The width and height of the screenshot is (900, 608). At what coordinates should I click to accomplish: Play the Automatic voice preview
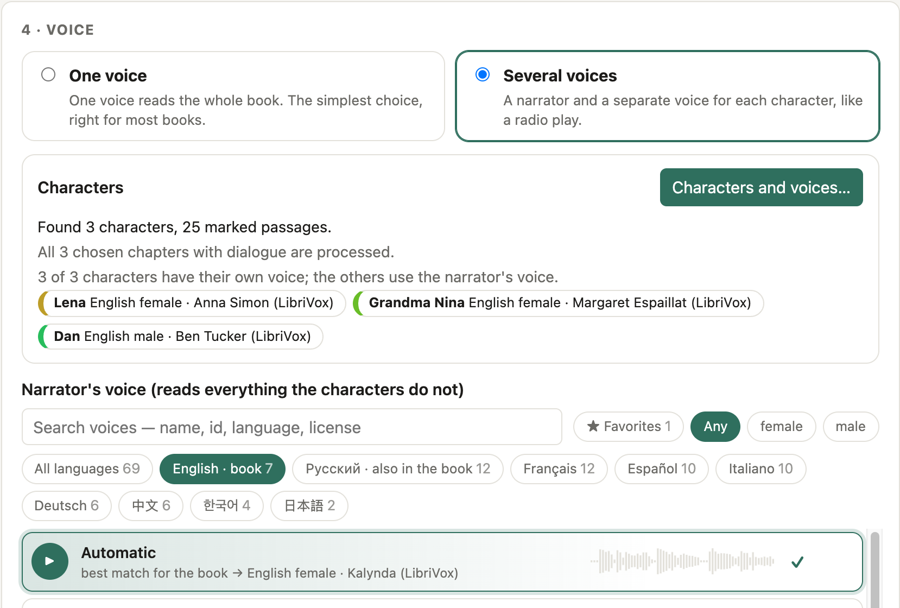(x=49, y=561)
